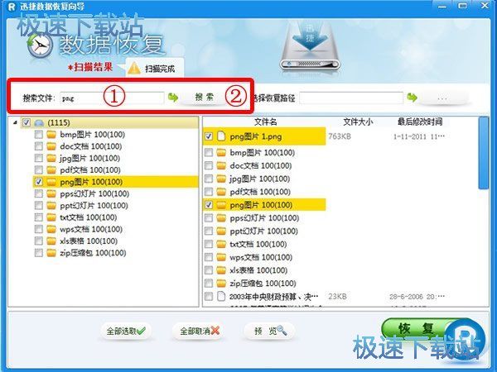The width and height of the screenshot is (497, 372).
Task: Select zip压缩包 folder icon in left tree
Action: (51, 253)
